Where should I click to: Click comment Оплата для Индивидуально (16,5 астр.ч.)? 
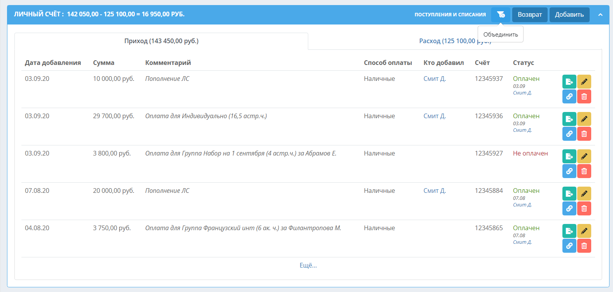coord(206,116)
